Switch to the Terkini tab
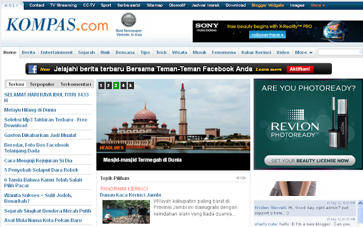 coord(16,84)
